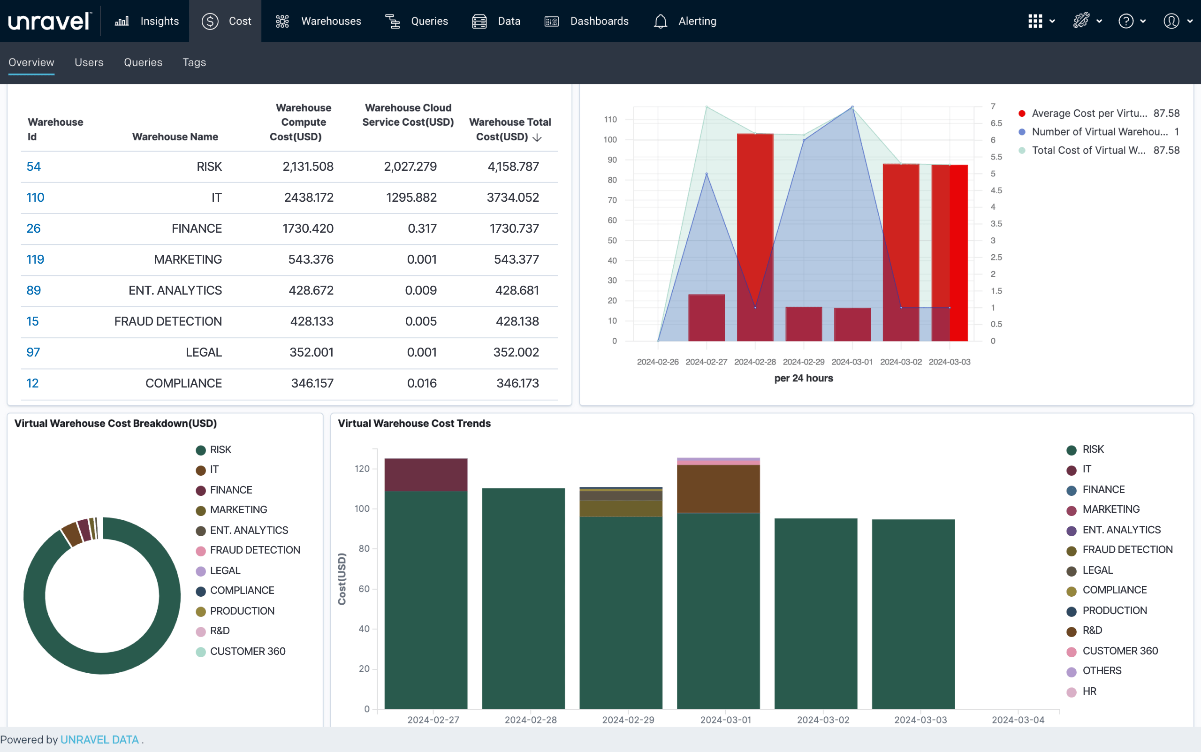Screen dimensions: 1201x752
Task: Click the Dashboards panel icon
Action: point(552,21)
